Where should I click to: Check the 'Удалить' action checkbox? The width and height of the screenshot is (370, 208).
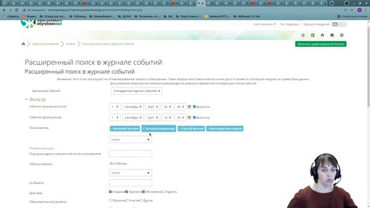(x=164, y=192)
